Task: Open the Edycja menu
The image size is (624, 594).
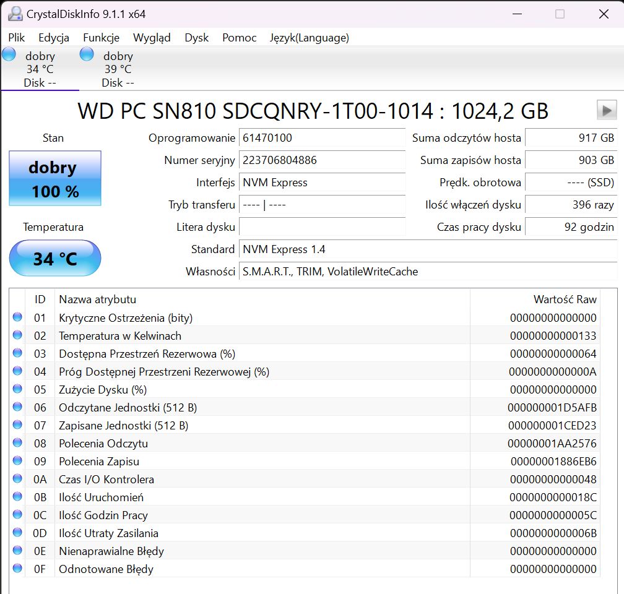Action: point(54,38)
